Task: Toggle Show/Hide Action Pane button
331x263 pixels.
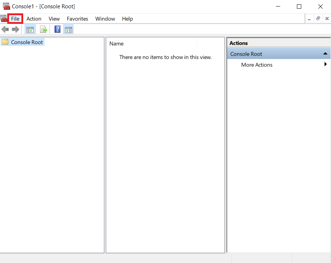Action: click(69, 30)
